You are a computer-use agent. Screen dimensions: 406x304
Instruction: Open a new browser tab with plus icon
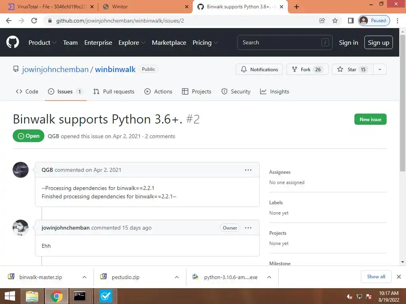(297, 7)
